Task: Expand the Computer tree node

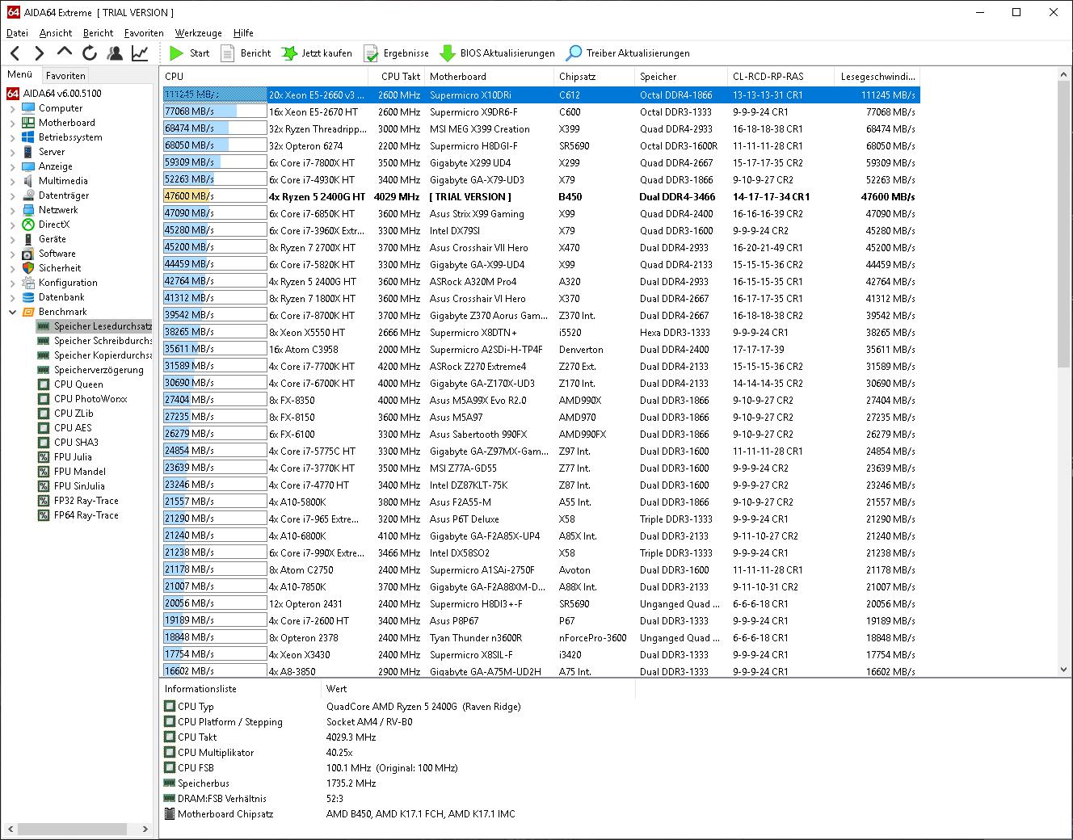Action: (13, 108)
